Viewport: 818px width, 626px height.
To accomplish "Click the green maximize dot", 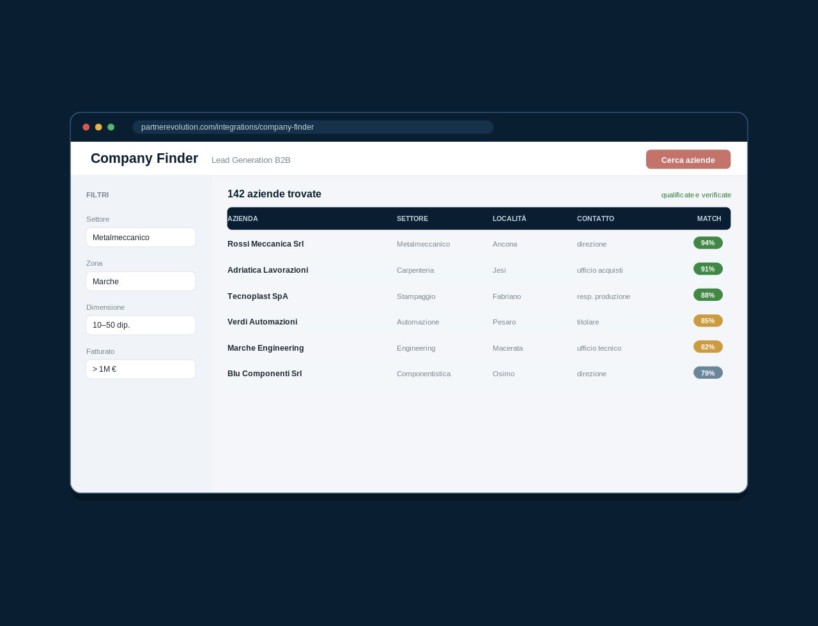I will tap(111, 127).
